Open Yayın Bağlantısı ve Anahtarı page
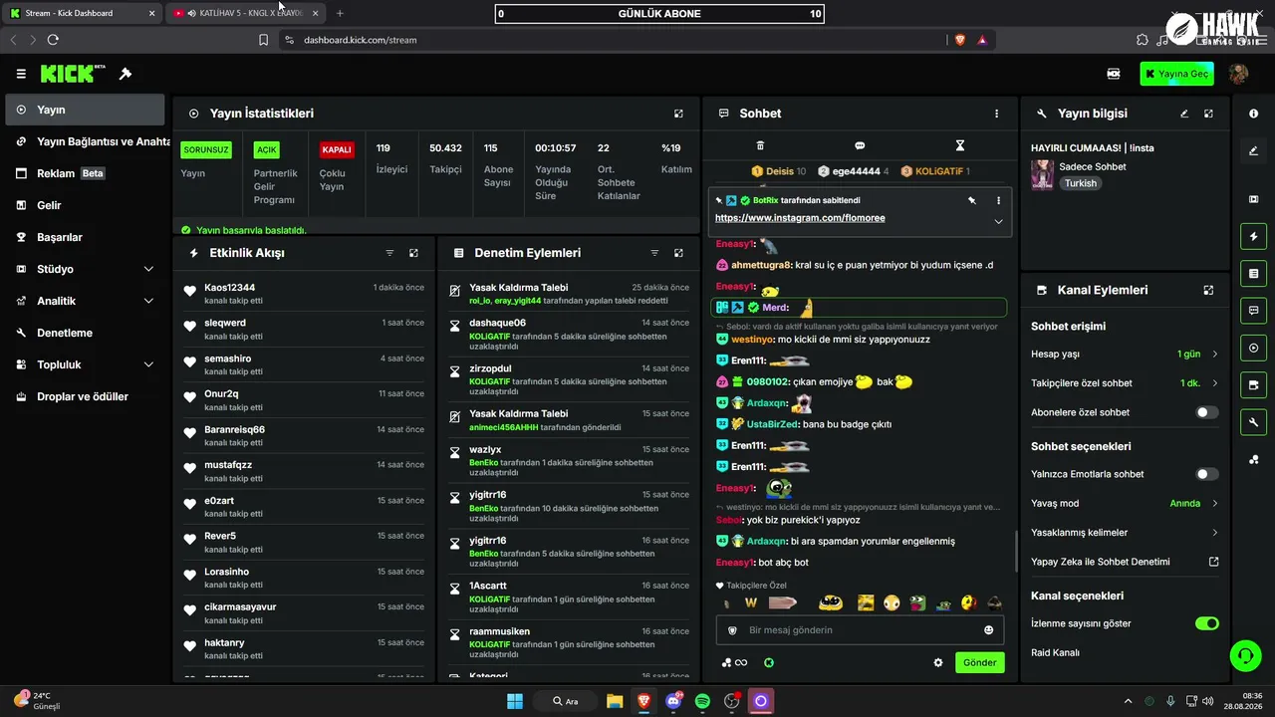The width and height of the screenshot is (1275, 717). [86, 141]
